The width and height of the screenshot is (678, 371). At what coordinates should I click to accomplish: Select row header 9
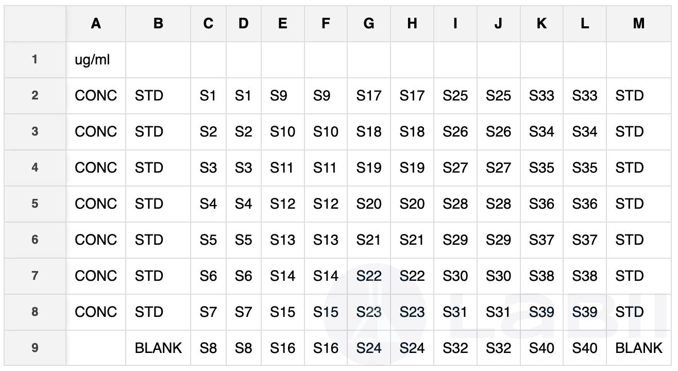coord(35,348)
